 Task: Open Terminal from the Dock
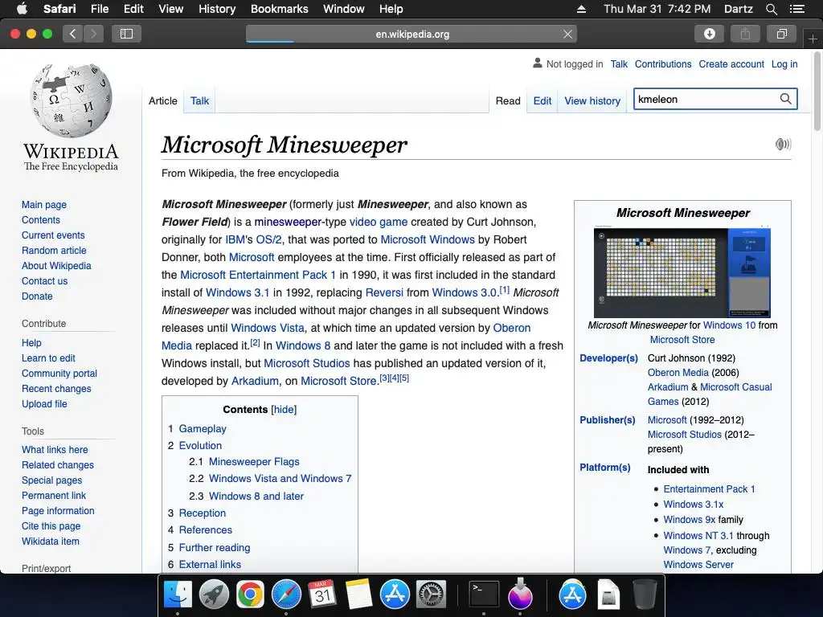click(x=483, y=595)
